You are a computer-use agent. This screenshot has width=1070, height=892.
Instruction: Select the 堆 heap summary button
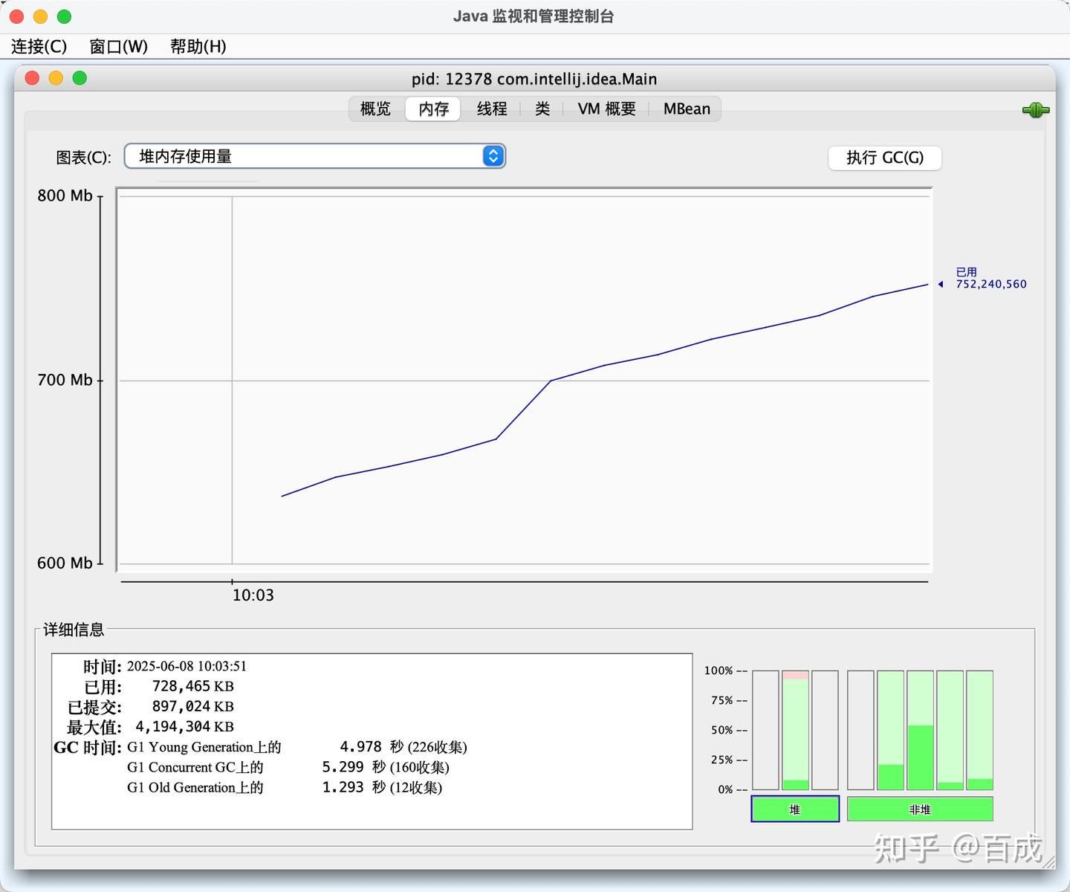coord(794,809)
